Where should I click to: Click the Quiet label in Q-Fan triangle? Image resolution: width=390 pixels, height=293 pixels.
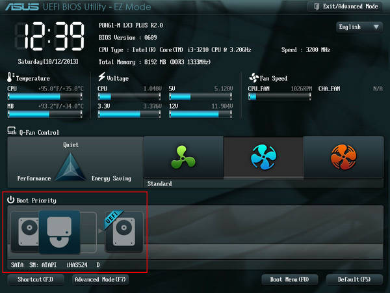[71, 145]
